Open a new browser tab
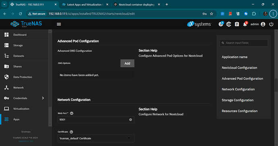278x146 pixels. (x=167, y=4)
